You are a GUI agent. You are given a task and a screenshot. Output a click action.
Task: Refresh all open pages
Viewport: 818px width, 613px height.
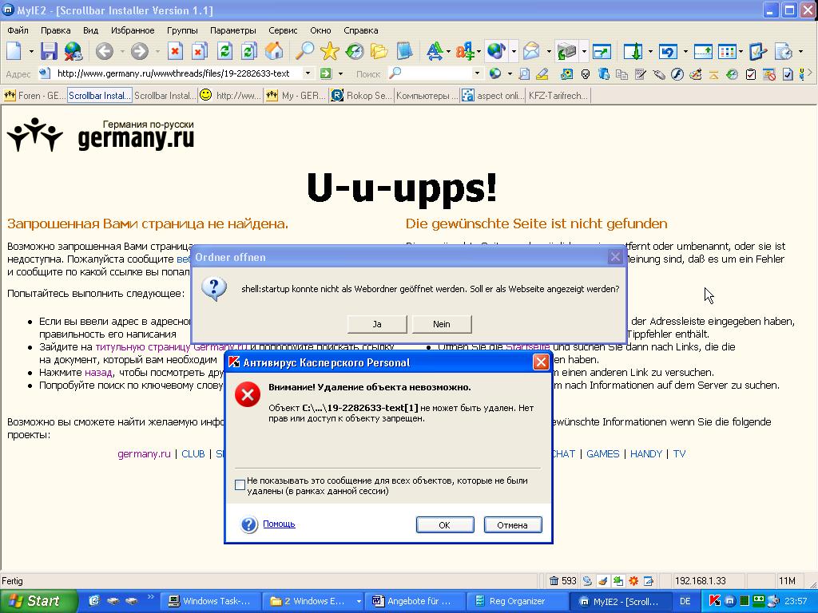249,51
